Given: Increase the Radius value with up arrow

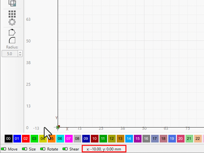Looking at the screenshot, I should (20, 52).
